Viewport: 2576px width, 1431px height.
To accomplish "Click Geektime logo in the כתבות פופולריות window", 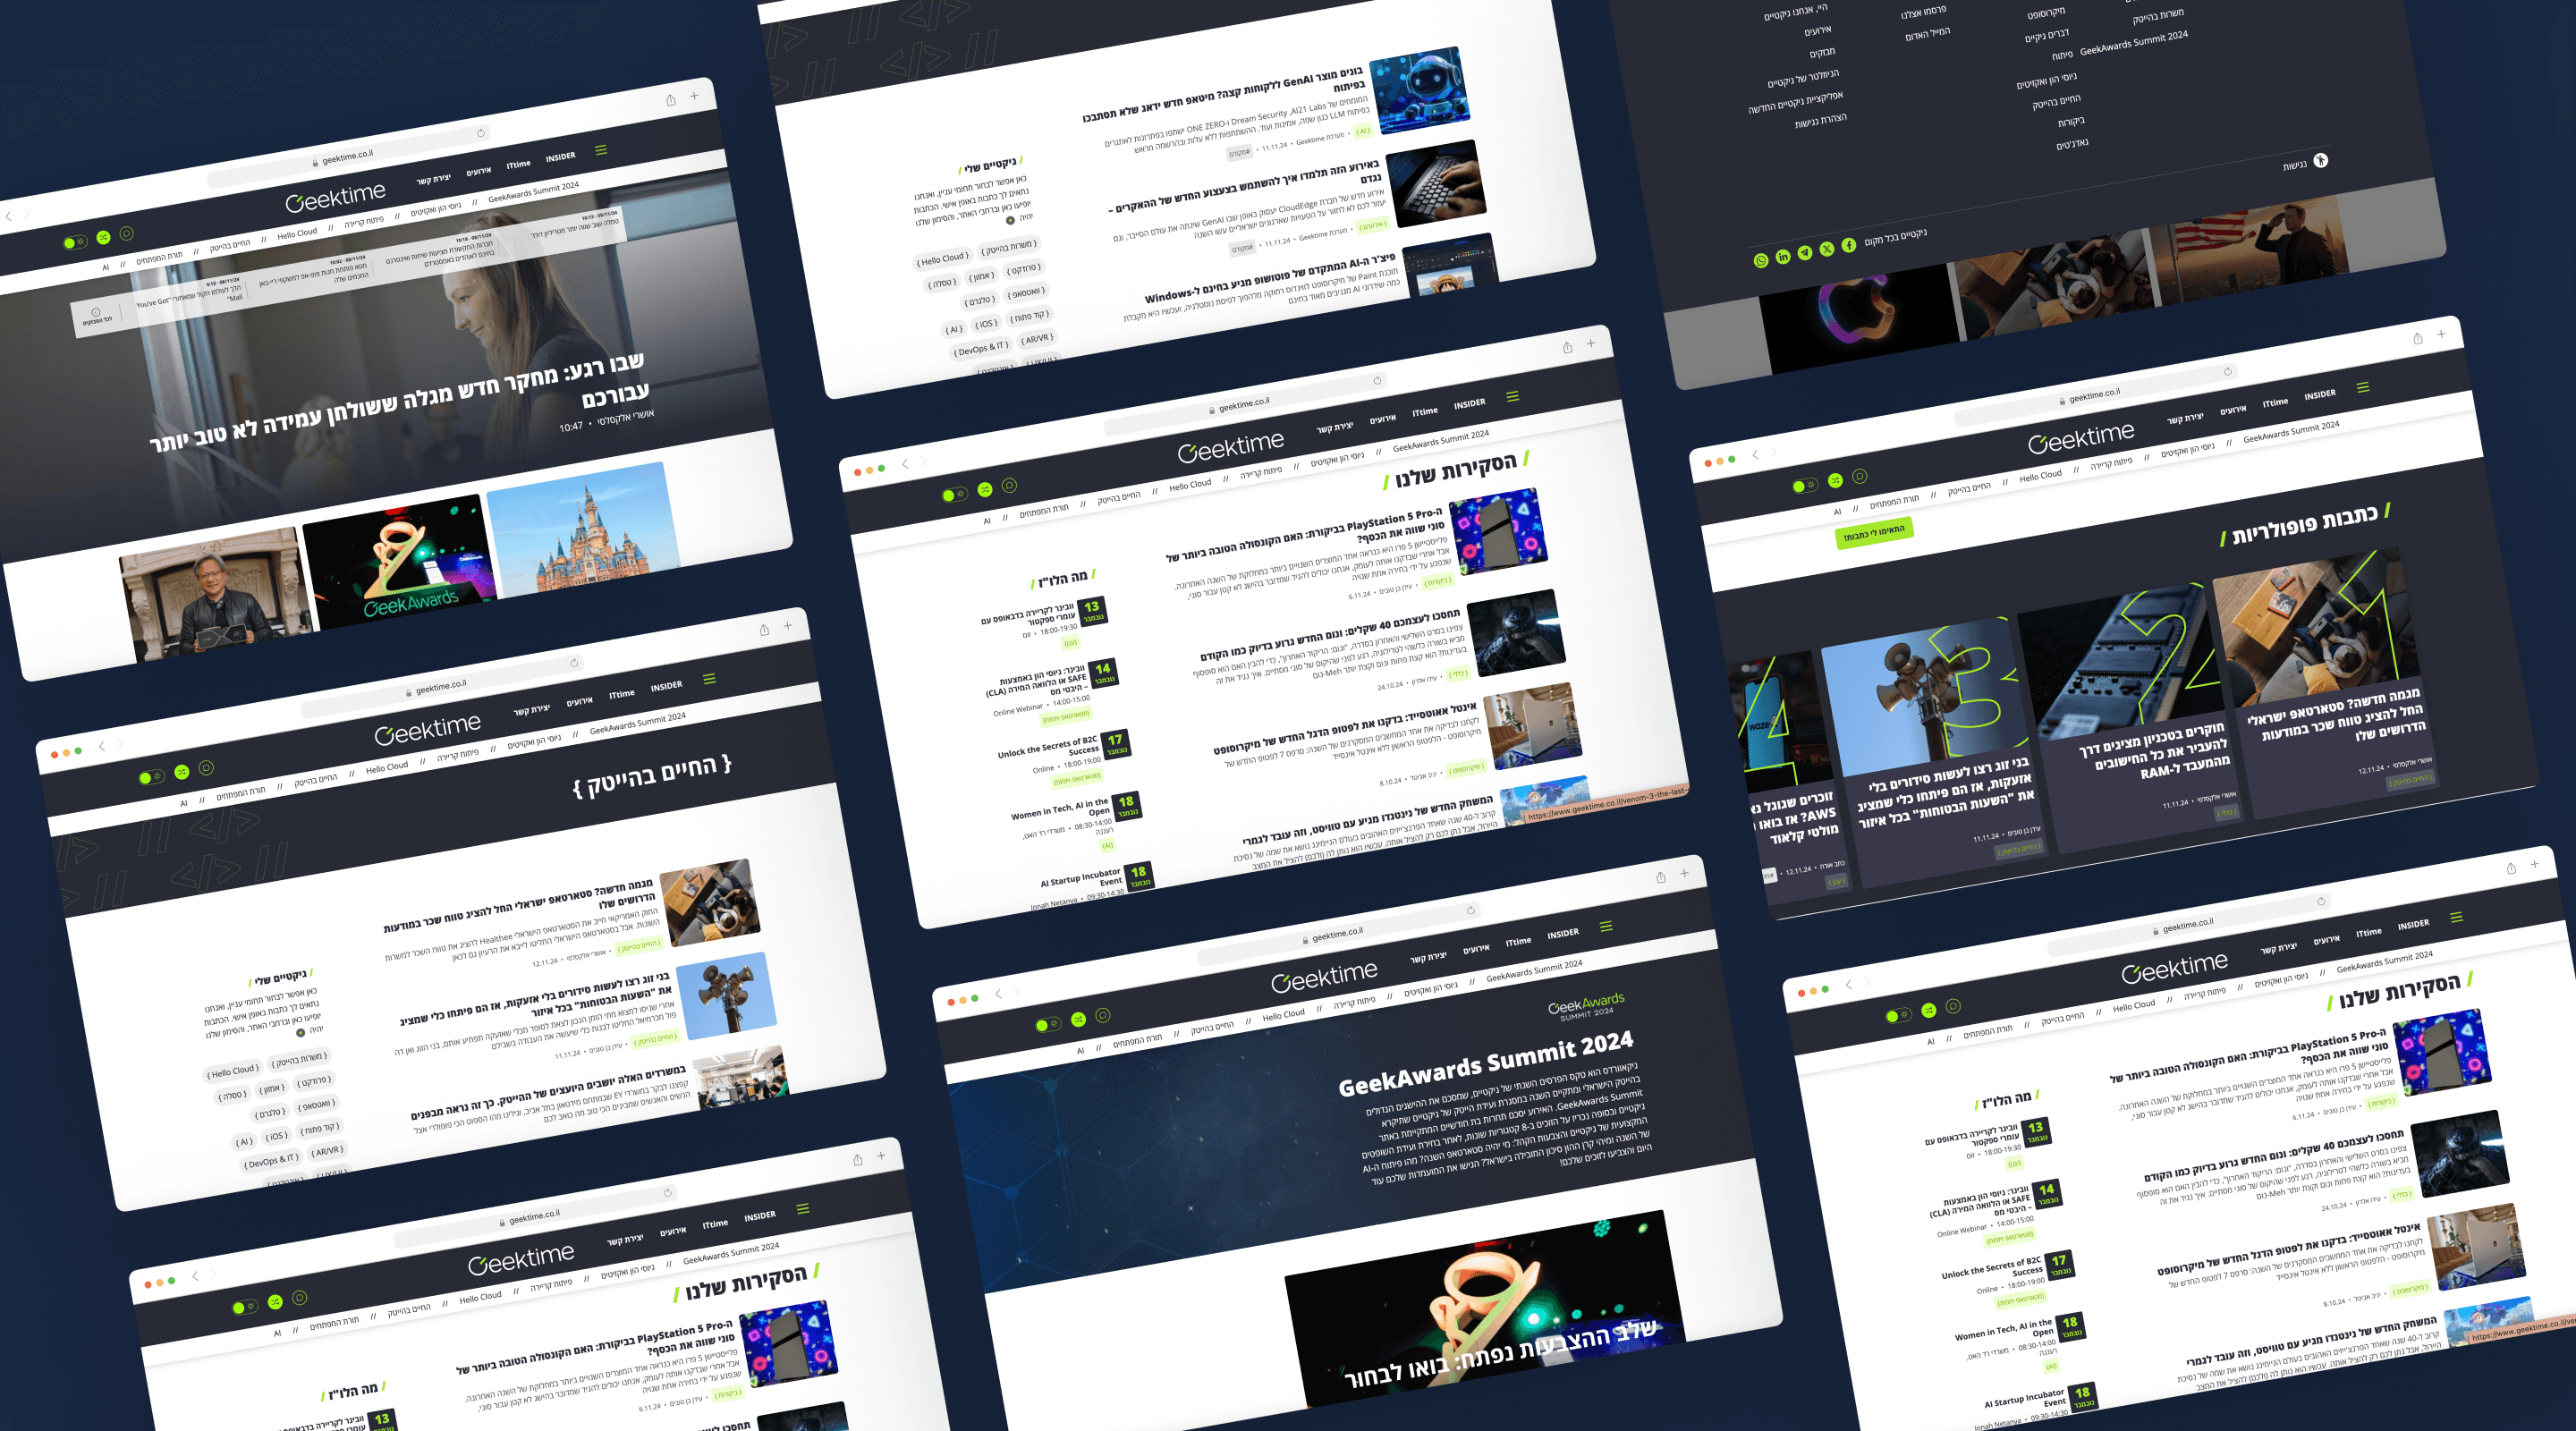I will (2081, 438).
